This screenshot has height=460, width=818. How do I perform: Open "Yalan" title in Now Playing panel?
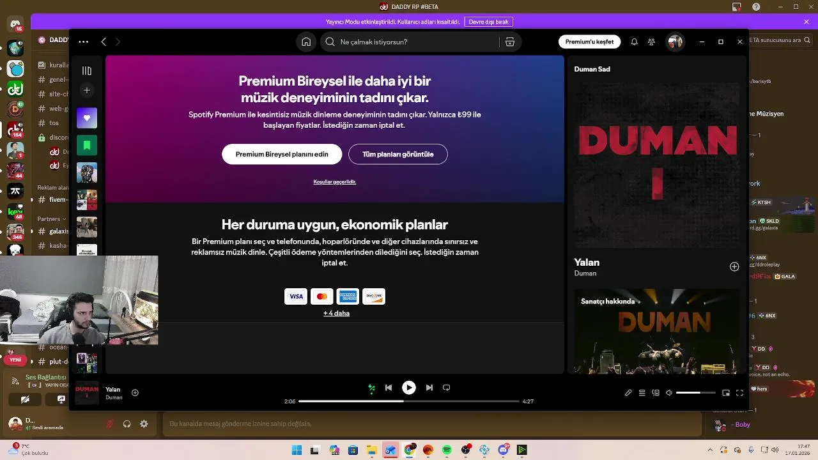tap(587, 262)
